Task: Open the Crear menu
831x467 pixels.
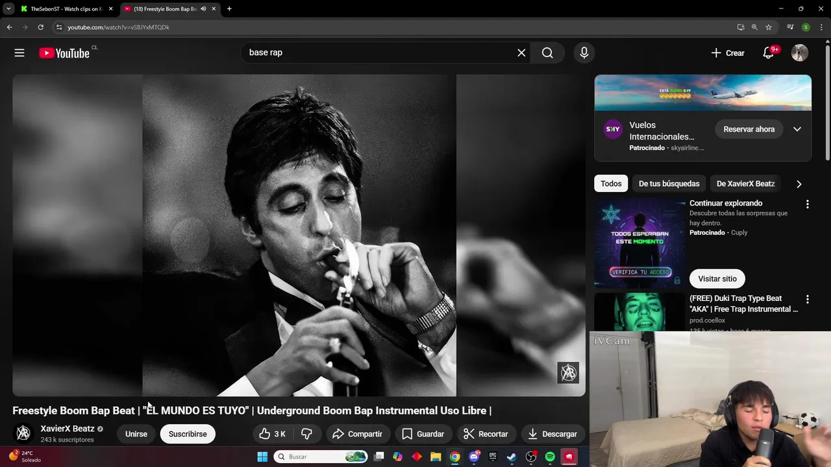Action: click(x=727, y=53)
